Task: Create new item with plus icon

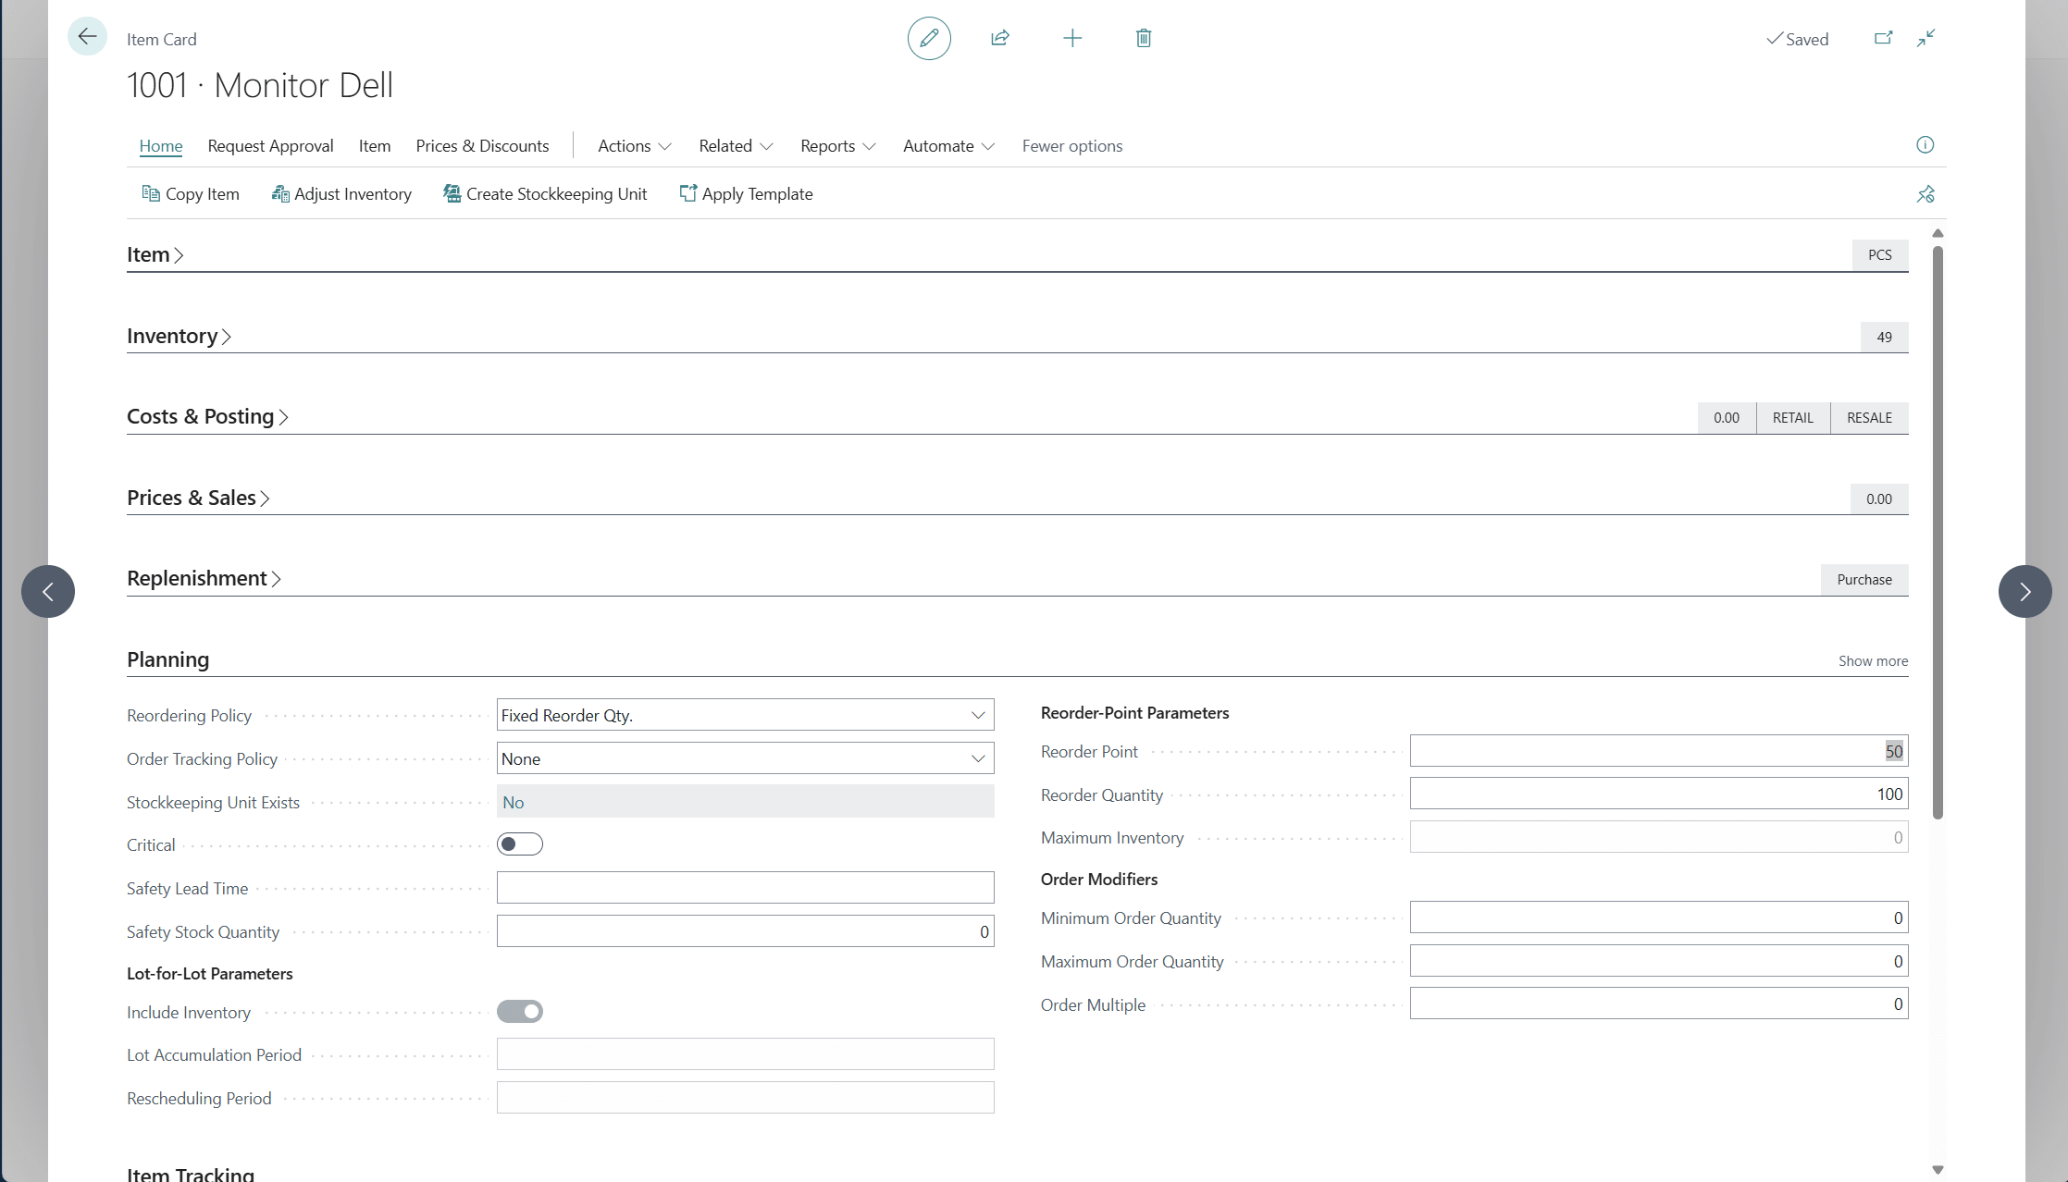Action: point(1072,38)
